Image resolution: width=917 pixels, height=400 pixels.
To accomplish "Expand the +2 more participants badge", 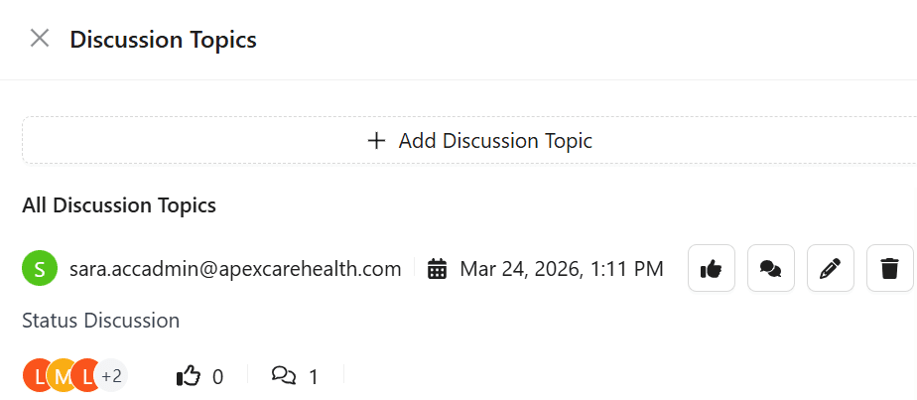I will click(x=111, y=375).
